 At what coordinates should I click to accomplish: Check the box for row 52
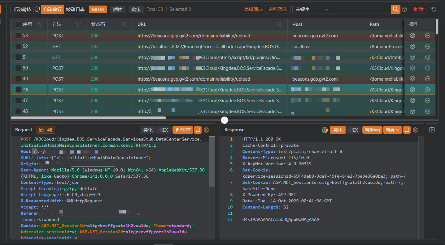pyautogui.click(x=19, y=47)
